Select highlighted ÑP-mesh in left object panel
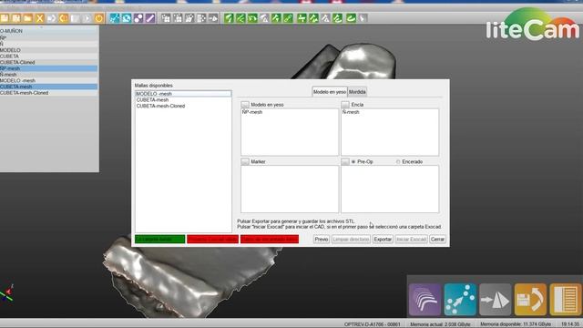The width and height of the screenshot is (583, 328). click(x=48, y=68)
